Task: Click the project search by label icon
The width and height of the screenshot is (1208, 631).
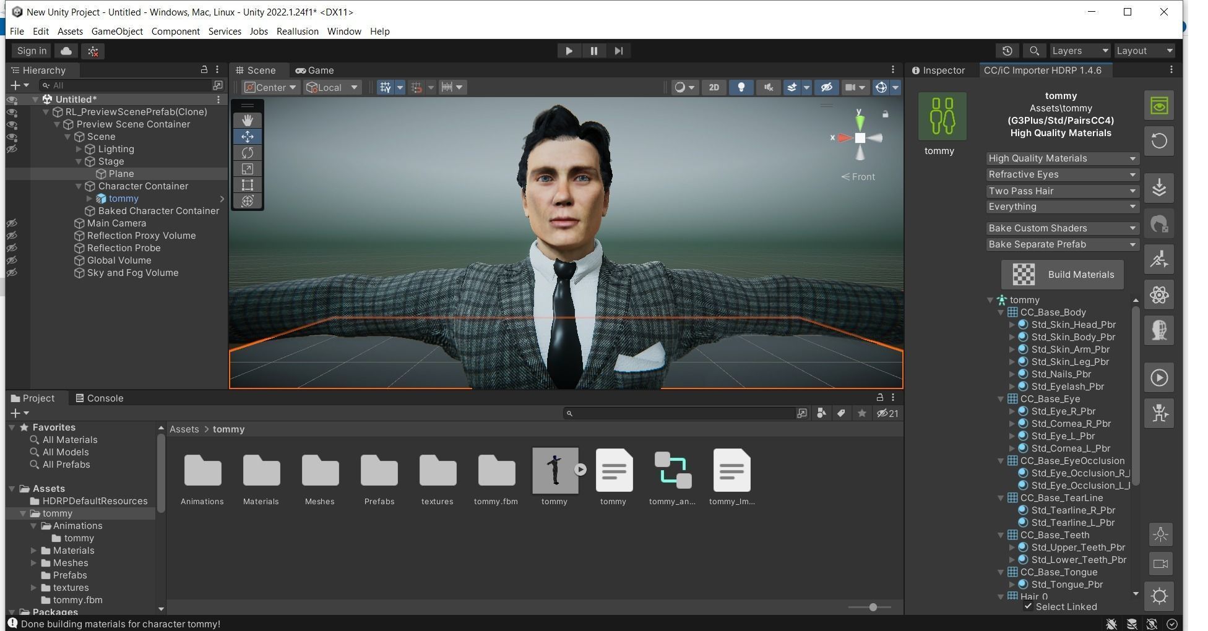Action: pyautogui.click(x=841, y=413)
